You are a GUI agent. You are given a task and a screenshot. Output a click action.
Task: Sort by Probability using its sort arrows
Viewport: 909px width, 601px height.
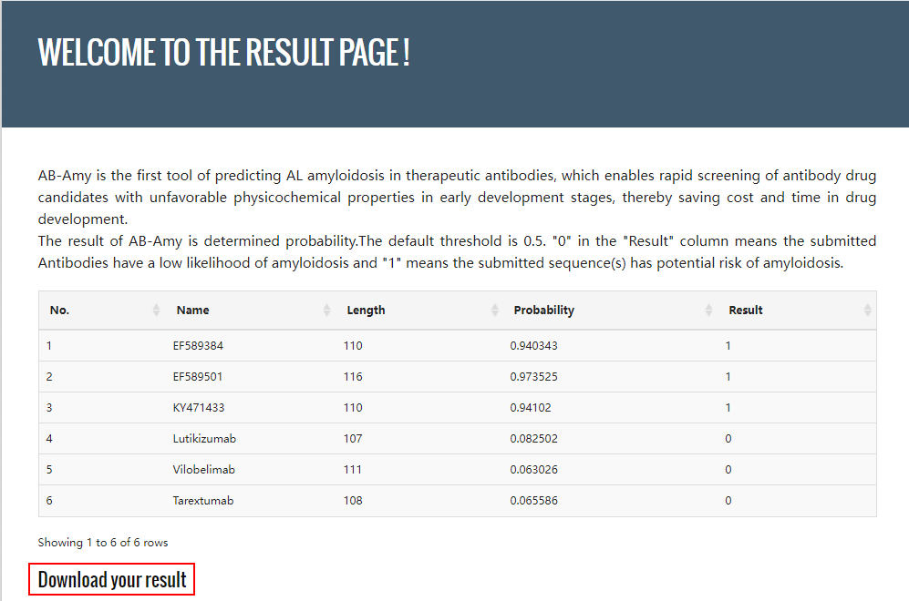[x=708, y=311]
